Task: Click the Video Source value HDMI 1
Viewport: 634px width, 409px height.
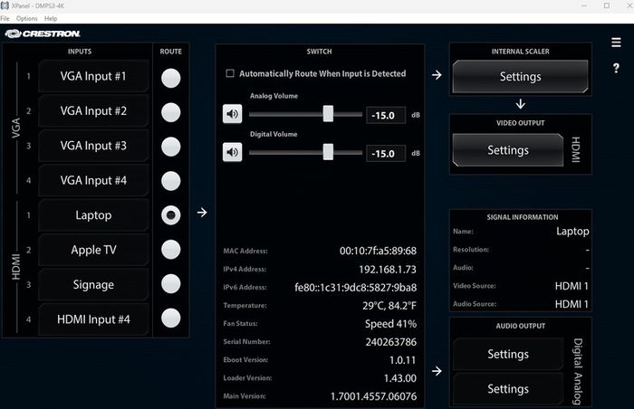Action: click(572, 286)
